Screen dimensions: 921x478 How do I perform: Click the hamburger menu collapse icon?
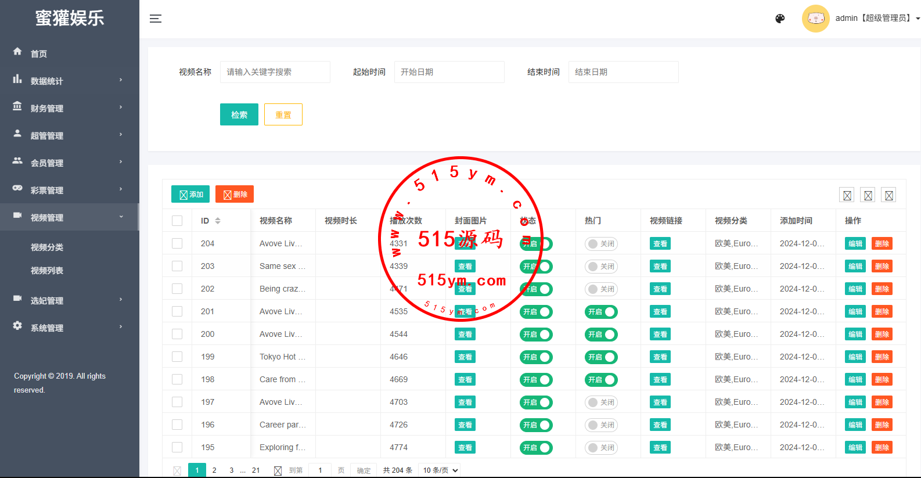pos(155,19)
